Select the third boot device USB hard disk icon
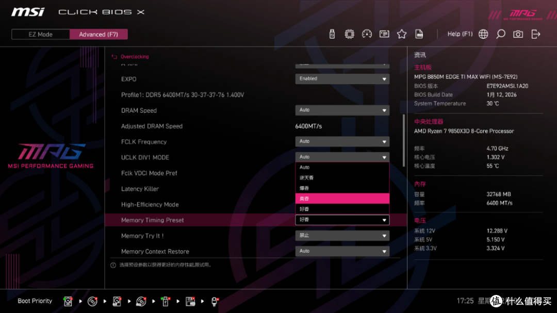Image resolution: width=557 pixels, height=313 pixels. [x=117, y=301]
